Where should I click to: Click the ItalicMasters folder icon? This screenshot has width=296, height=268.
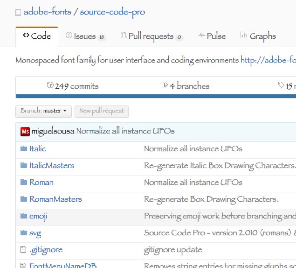(24, 165)
